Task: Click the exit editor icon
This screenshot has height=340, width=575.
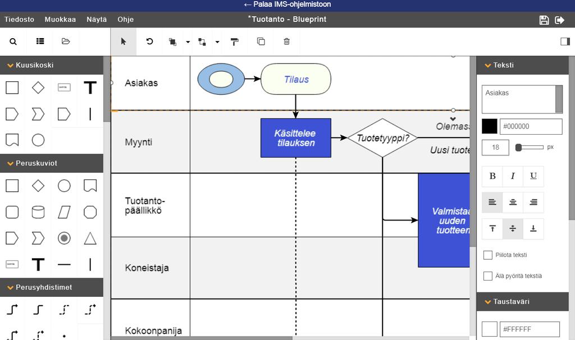Action: [x=560, y=20]
